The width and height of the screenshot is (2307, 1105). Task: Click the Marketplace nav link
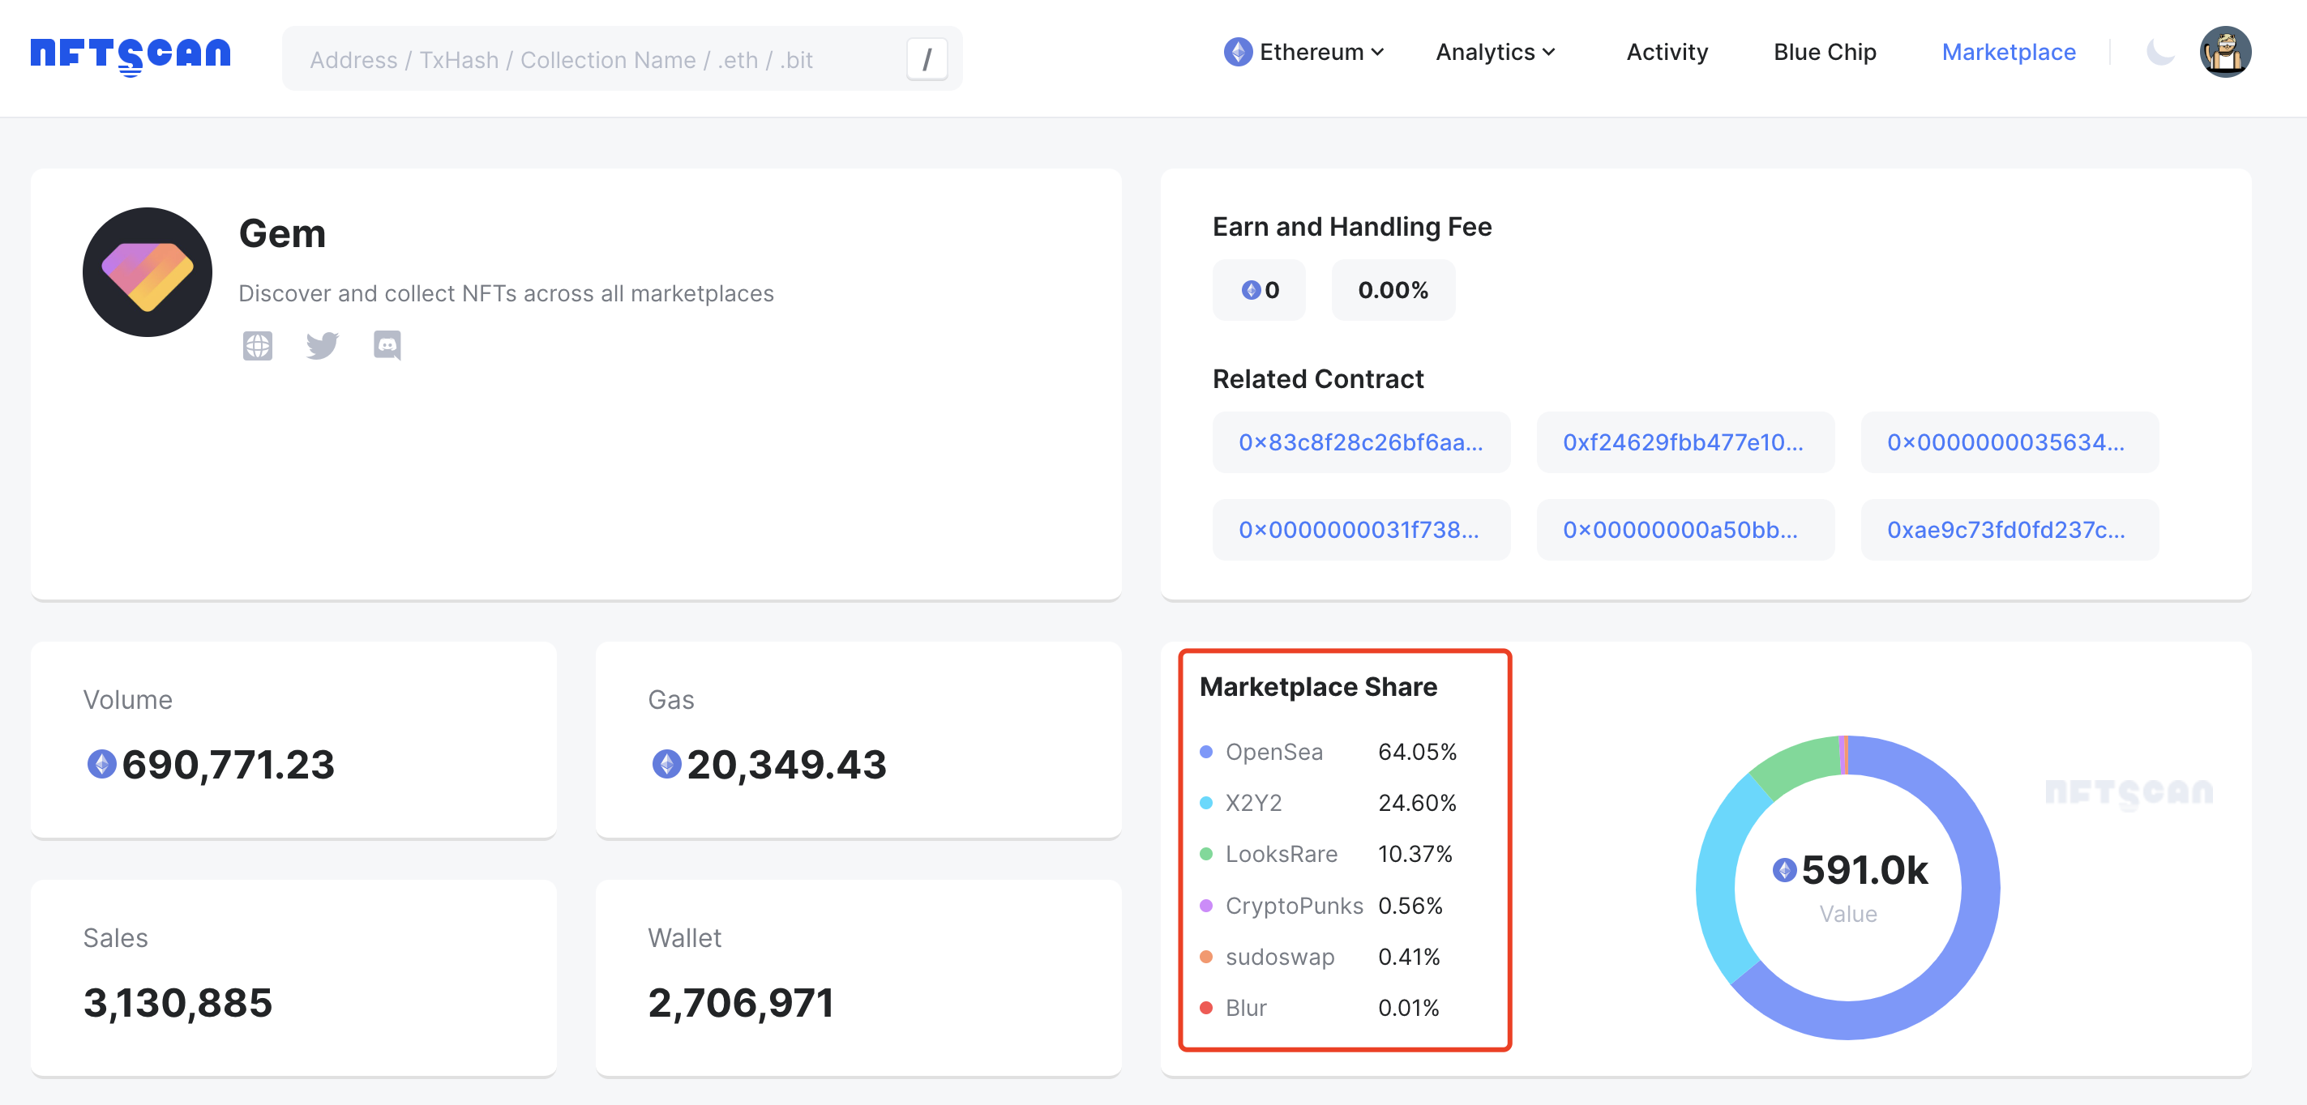coord(2009,52)
